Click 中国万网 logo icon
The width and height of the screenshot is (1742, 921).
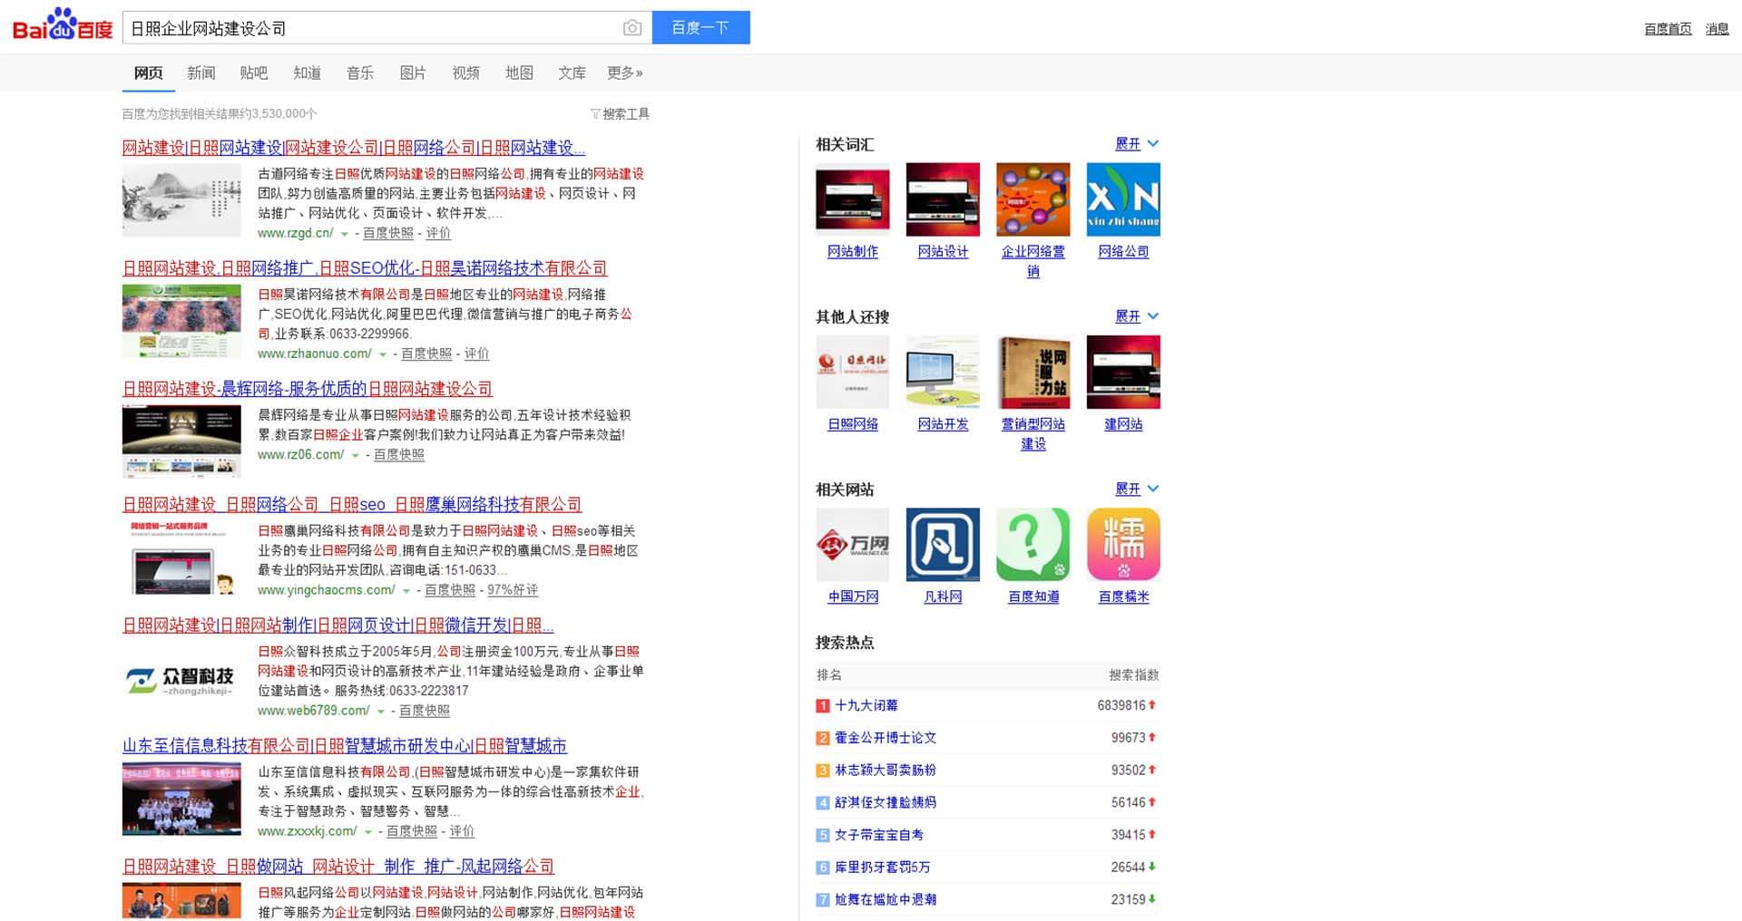[853, 544]
